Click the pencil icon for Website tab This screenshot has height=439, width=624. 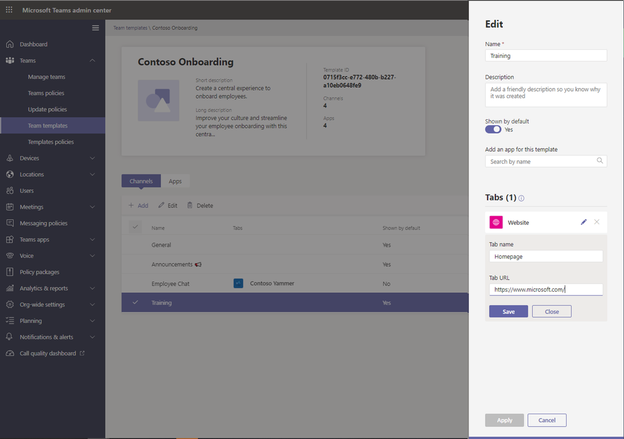(x=583, y=222)
